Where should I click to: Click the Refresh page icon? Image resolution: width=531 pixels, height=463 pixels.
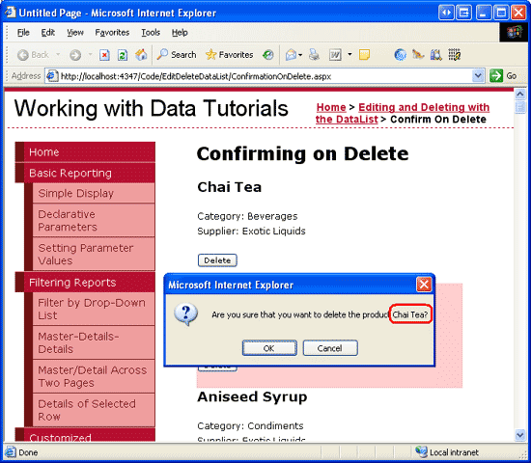(123, 55)
